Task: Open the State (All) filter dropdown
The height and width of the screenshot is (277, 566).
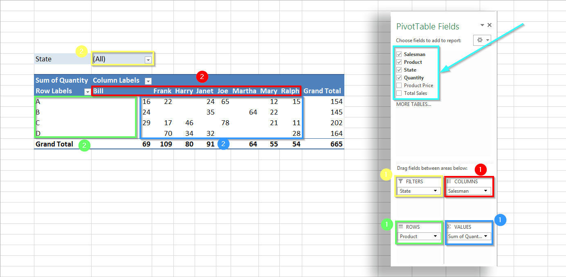Action: (148, 60)
